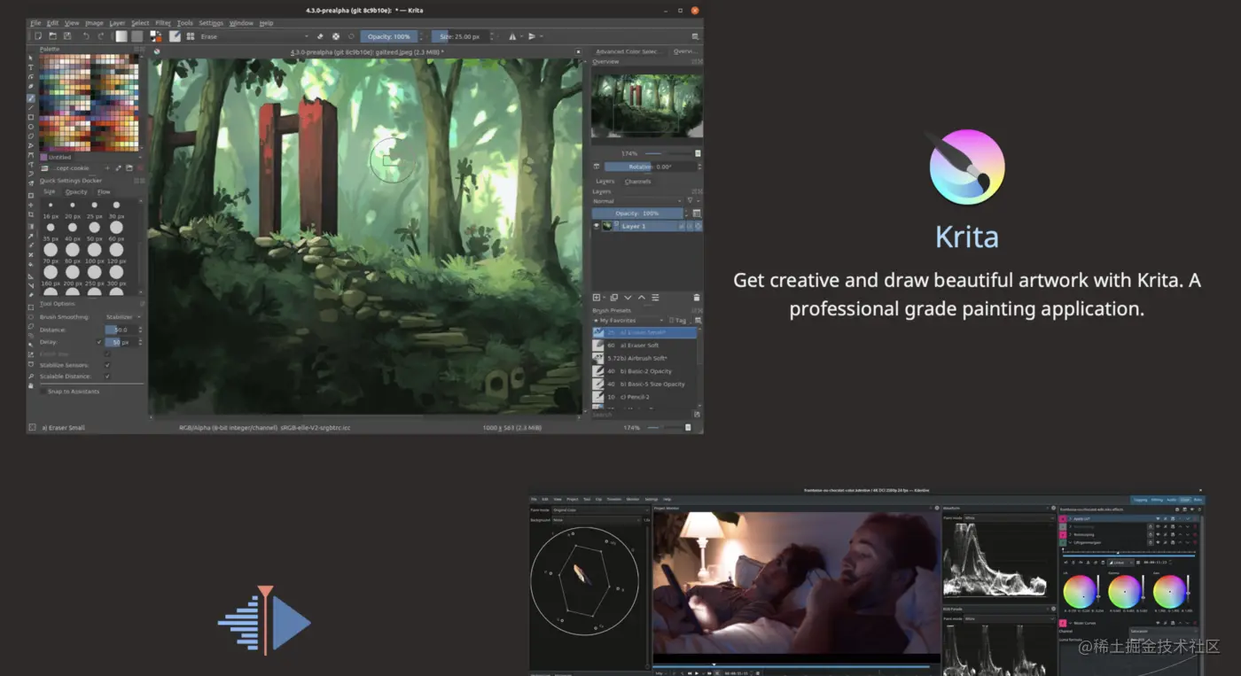The image size is (1241, 676).
Task: Select the Rectangle tool in toolbox
Action: (31, 117)
